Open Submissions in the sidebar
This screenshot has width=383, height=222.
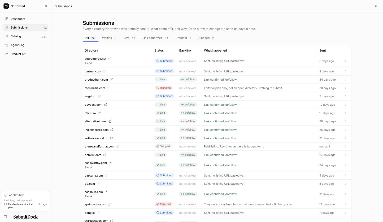(25, 27)
